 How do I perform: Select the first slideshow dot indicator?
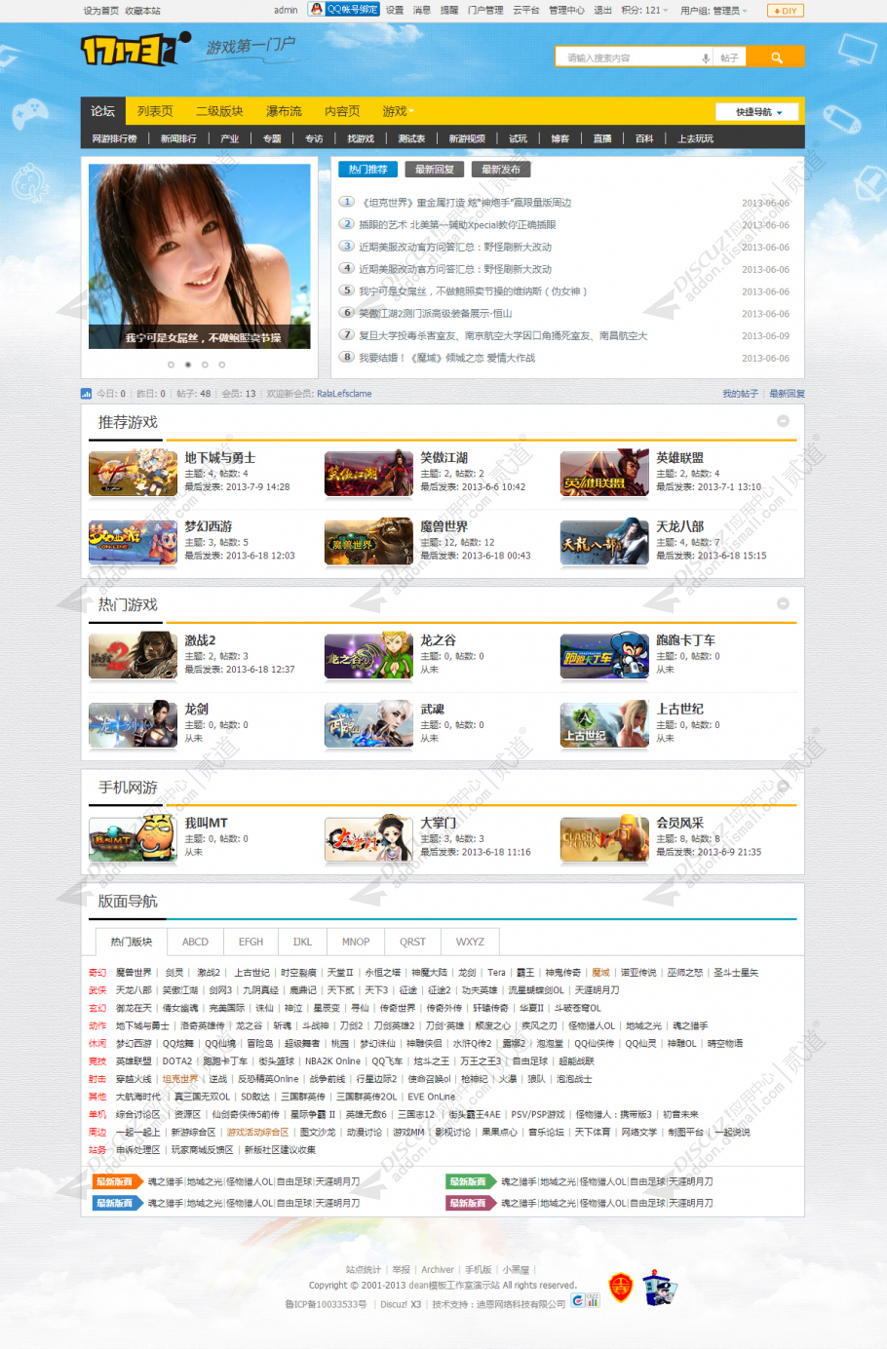[x=171, y=365]
